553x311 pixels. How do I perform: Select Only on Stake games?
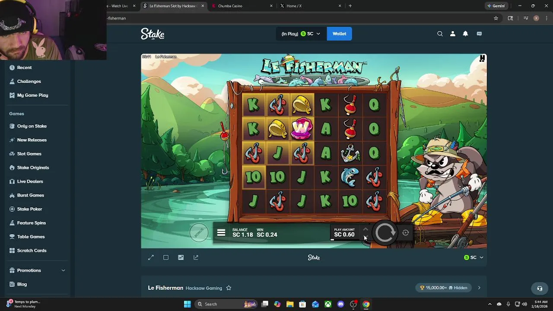point(32,126)
